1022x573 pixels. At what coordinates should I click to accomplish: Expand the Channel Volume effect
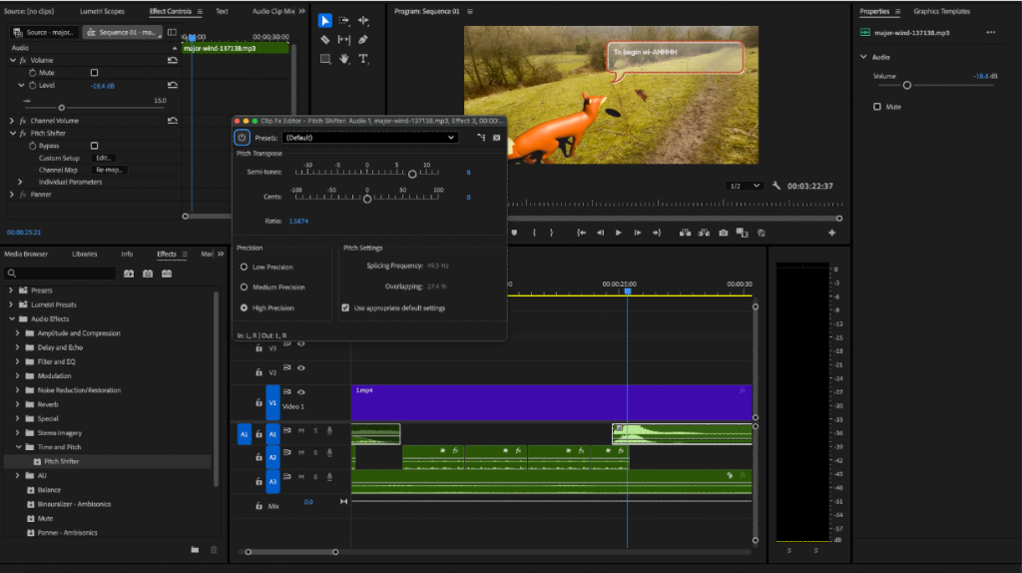[12, 121]
